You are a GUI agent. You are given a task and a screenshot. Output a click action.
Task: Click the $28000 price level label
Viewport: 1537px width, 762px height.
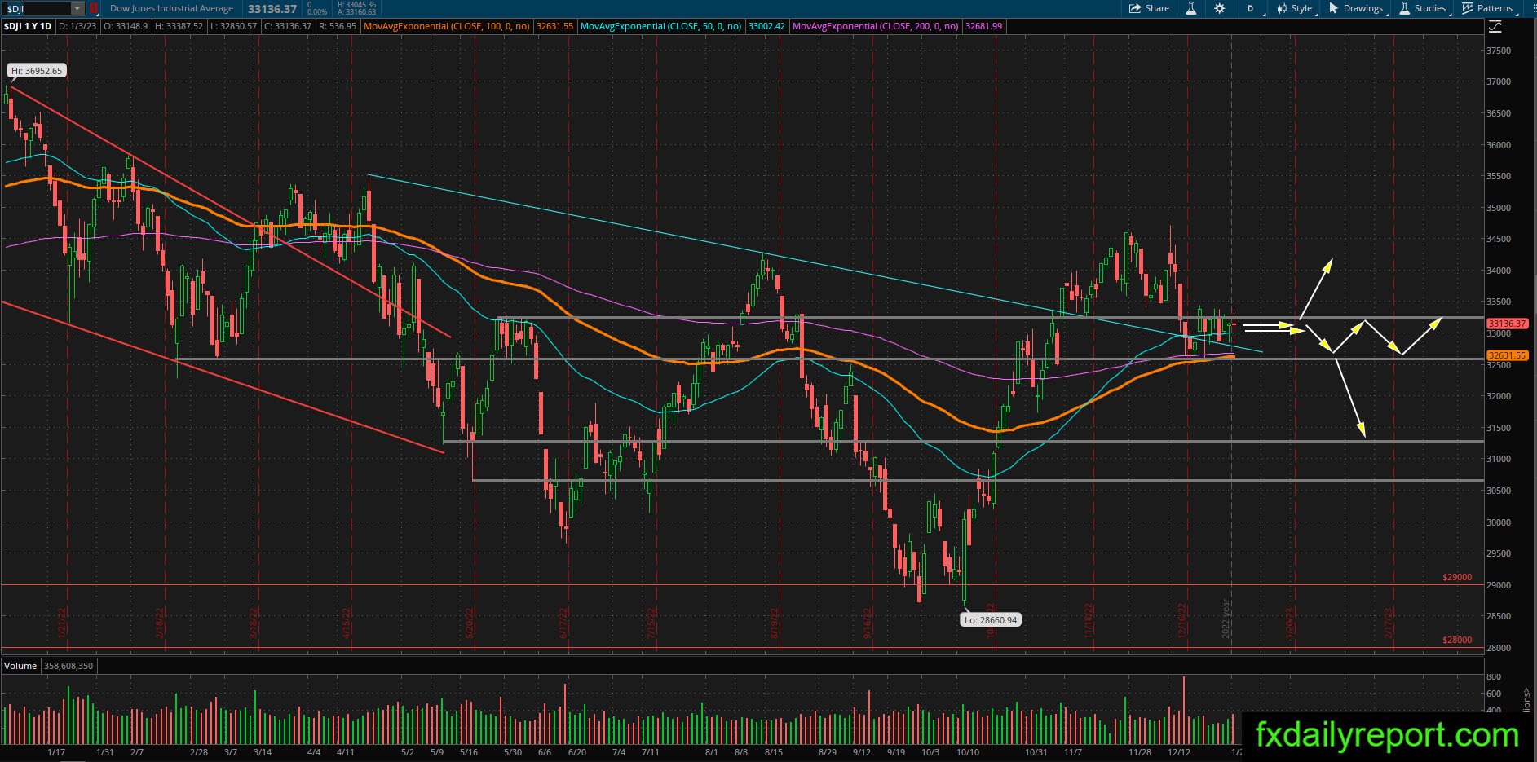1457,641
